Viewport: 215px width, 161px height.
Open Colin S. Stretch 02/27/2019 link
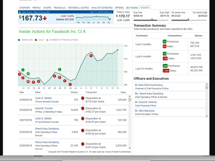(43, 119)
